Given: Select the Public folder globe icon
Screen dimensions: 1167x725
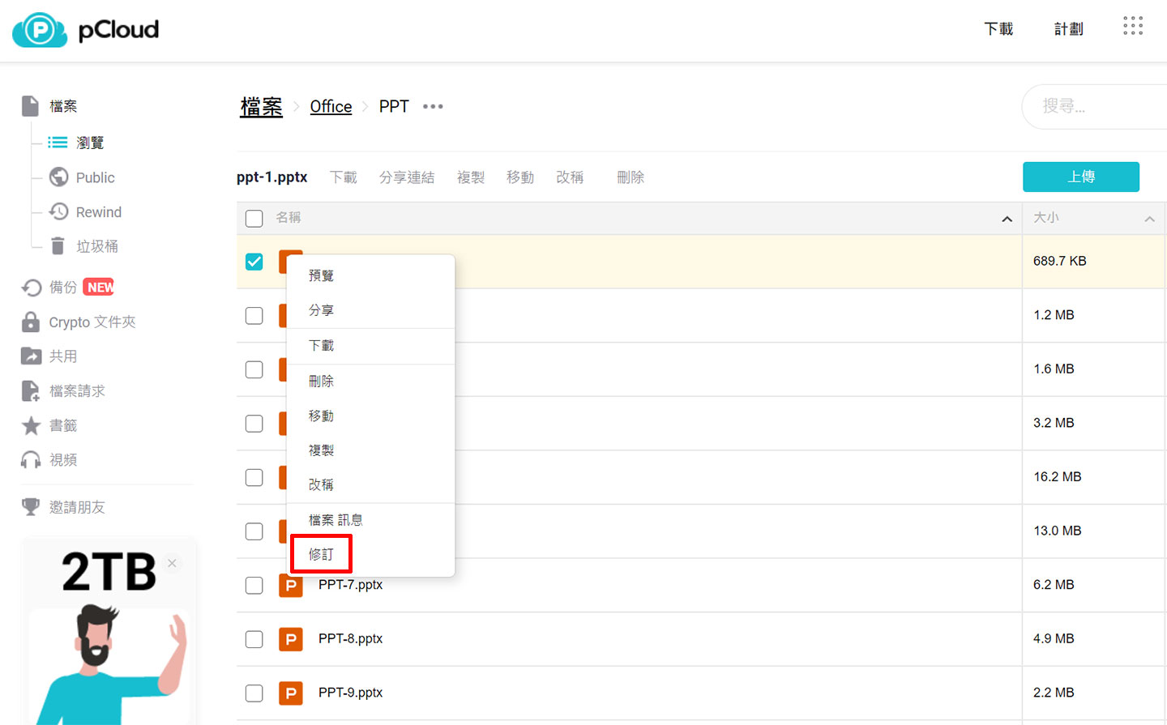Looking at the screenshot, I should (x=58, y=177).
